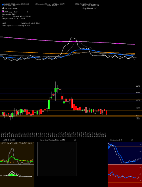Click the 56.76 price axis label
Screen dimensions: 142x187
(x=138, y=100)
